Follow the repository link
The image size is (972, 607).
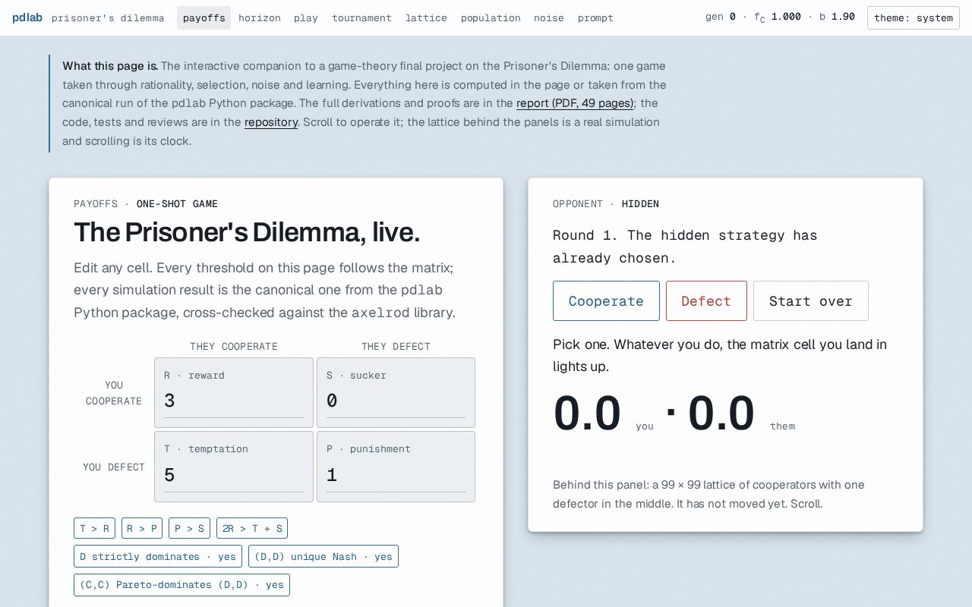271,122
